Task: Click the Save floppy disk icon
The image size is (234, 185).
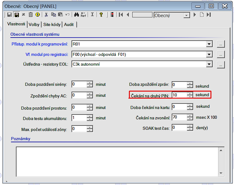Action: coord(9,15)
